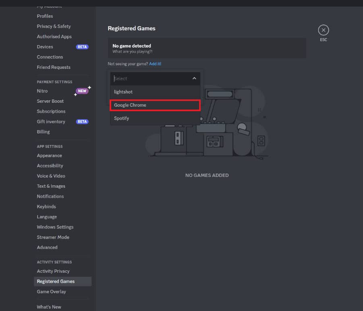Collapse the Select dropdown chevron

194,79
